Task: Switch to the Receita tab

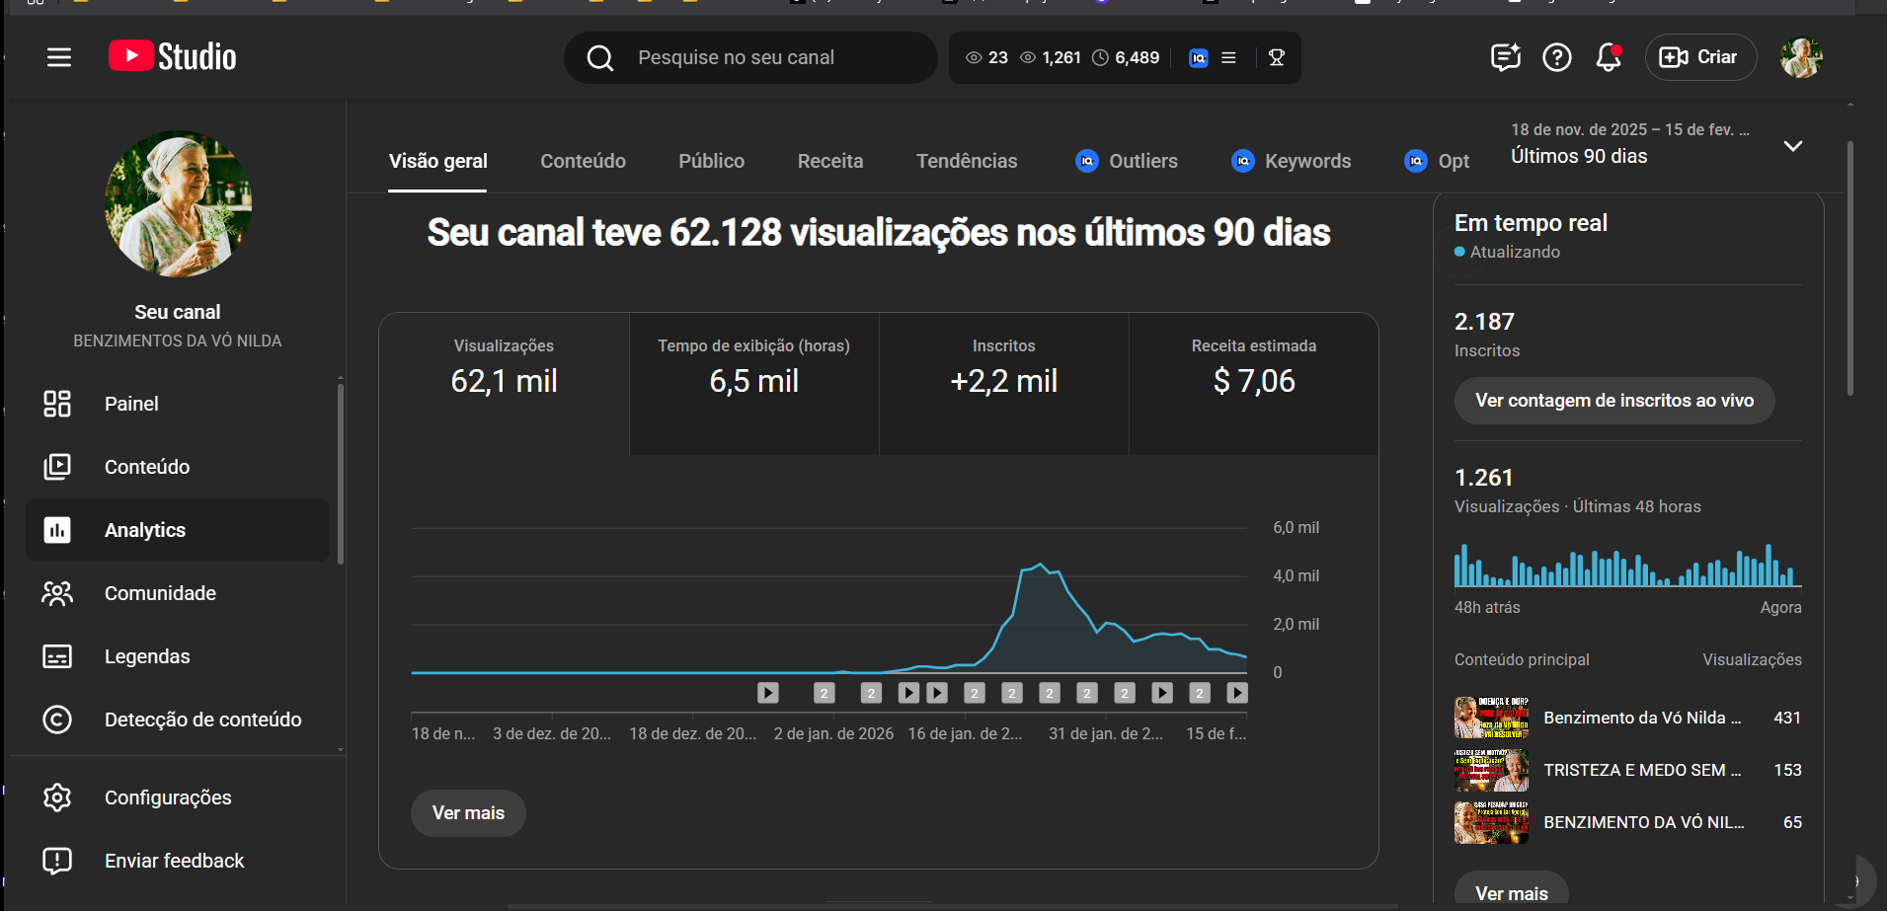Action: [x=830, y=161]
